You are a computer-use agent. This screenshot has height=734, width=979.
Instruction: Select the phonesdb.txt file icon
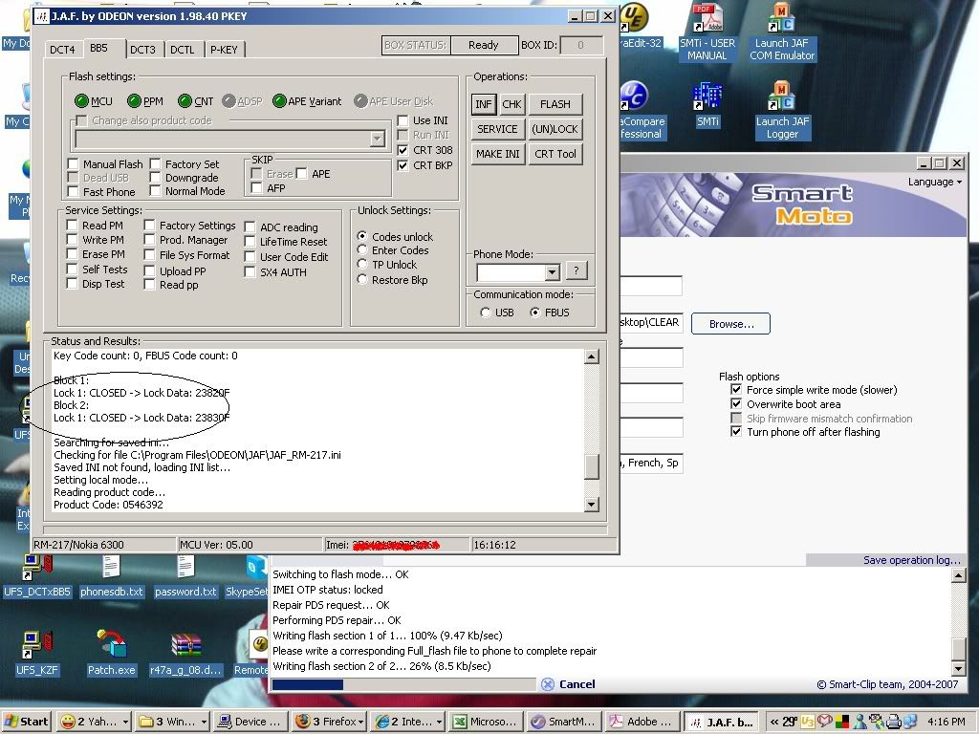(111, 576)
